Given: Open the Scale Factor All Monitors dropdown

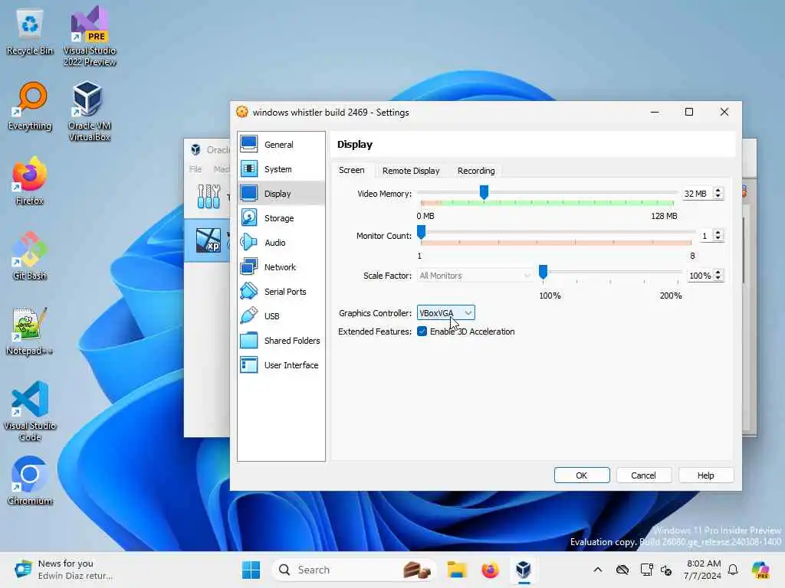Looking at the screenshot, I should (x=474, y=276).
